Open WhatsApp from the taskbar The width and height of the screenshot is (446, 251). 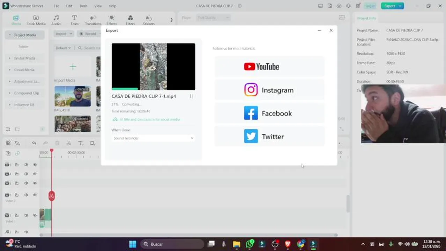pos(250,244)
